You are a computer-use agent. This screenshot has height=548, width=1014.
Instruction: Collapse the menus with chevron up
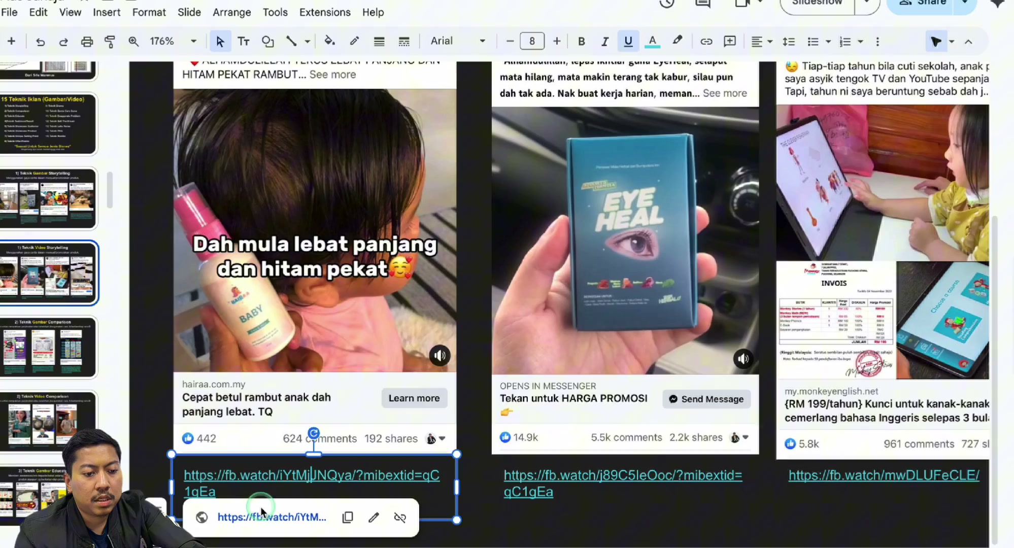[x=968, y=41]
